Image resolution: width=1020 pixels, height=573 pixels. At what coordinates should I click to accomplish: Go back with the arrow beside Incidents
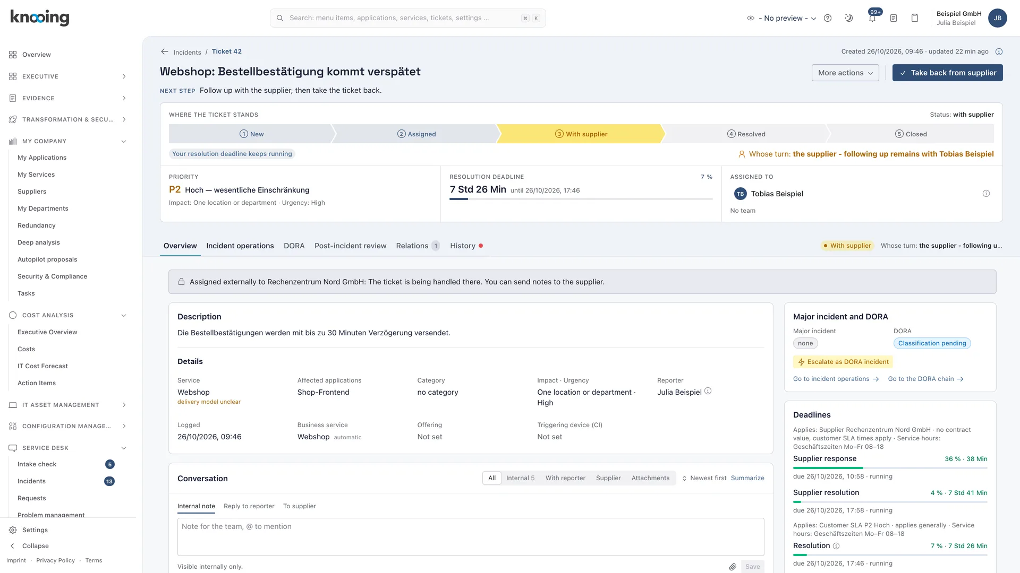(165, 51)
